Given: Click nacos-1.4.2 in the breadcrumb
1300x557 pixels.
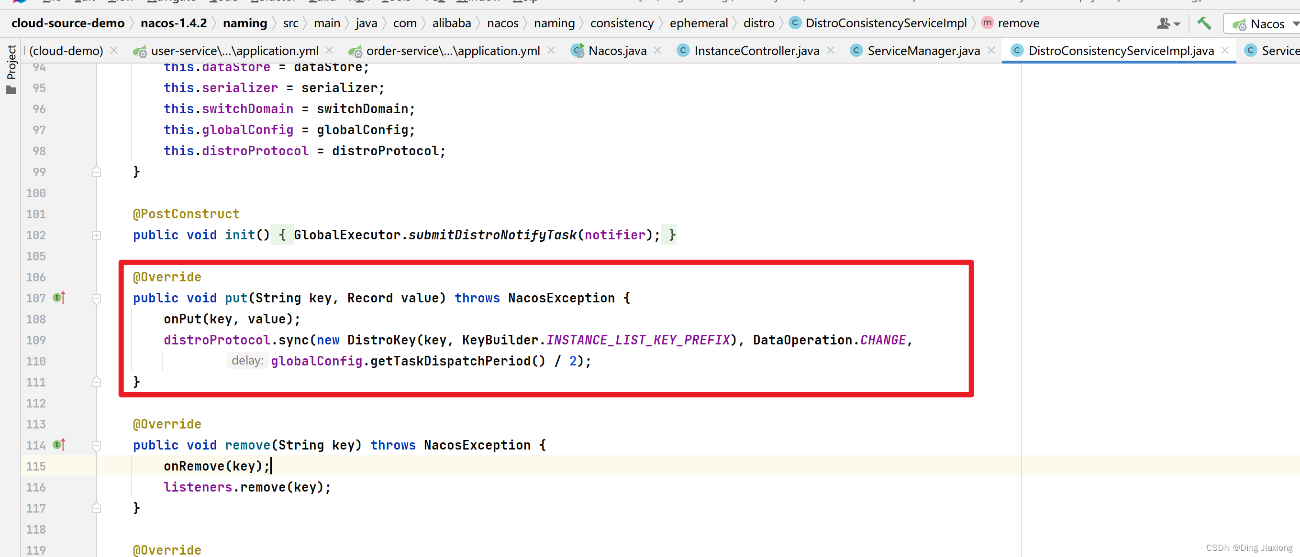Looking at the screenshot, I should (174, 23).
